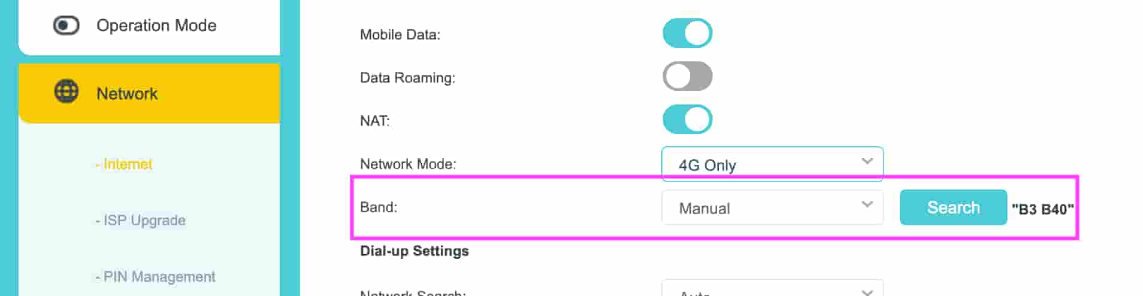Open the Operation Mode menu item

pos(156,26)
